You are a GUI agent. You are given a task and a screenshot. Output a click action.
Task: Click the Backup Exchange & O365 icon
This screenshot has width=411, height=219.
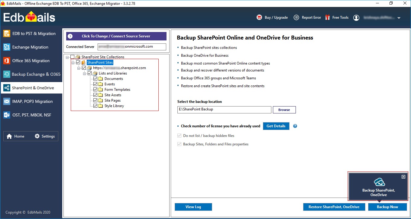coord(7,74)
